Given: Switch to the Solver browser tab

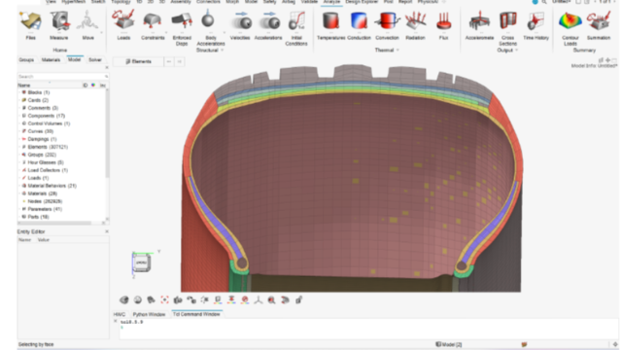Looking at the screenshot, I should click(x=95, y=60).
